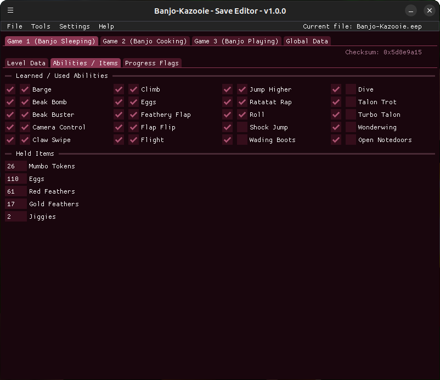Minimize the Save Editor window
The image size is (440, 380).
(411, 10)
